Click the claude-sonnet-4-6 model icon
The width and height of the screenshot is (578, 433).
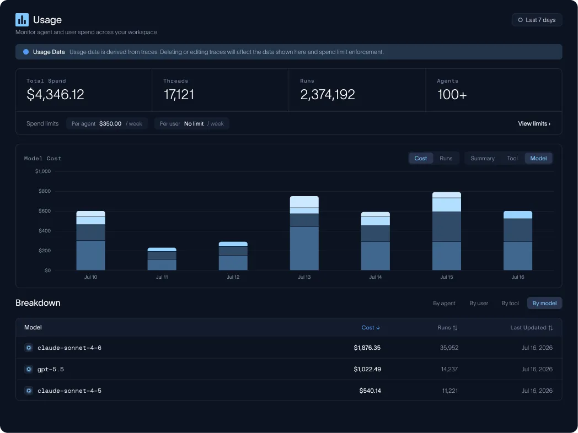pos(29,348)
